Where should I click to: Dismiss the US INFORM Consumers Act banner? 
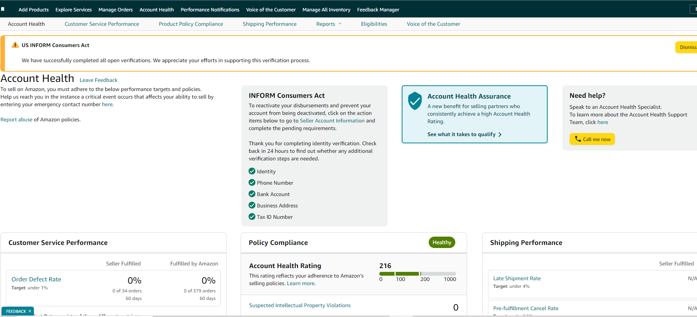click(687, 47)
